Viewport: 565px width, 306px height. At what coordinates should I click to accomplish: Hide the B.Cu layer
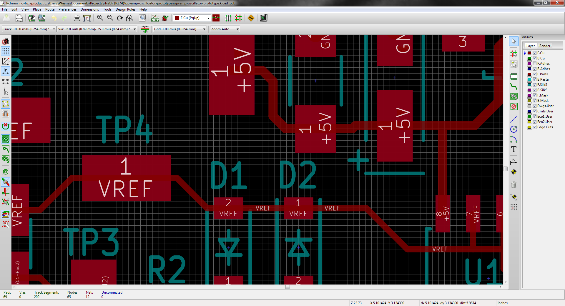535,58
